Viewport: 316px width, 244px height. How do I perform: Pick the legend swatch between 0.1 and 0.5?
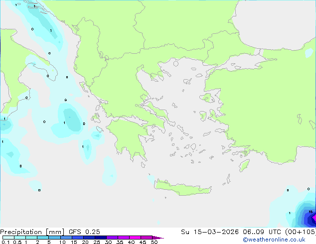tap(8, 238)
